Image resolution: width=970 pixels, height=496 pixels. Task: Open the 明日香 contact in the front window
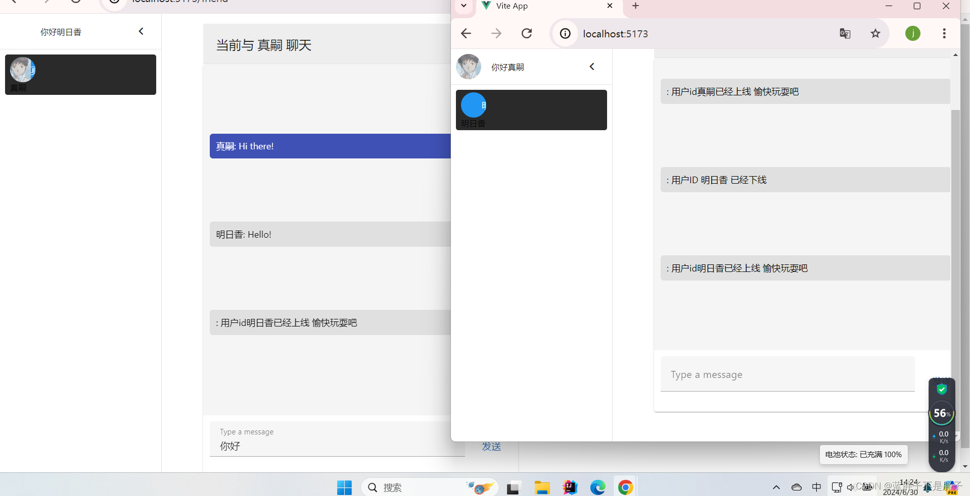coord(531,110)
